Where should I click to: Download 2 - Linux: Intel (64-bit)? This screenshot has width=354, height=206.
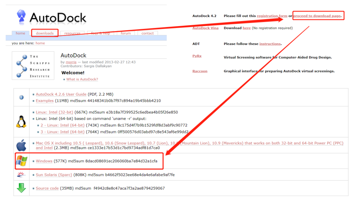coord(63,125)
